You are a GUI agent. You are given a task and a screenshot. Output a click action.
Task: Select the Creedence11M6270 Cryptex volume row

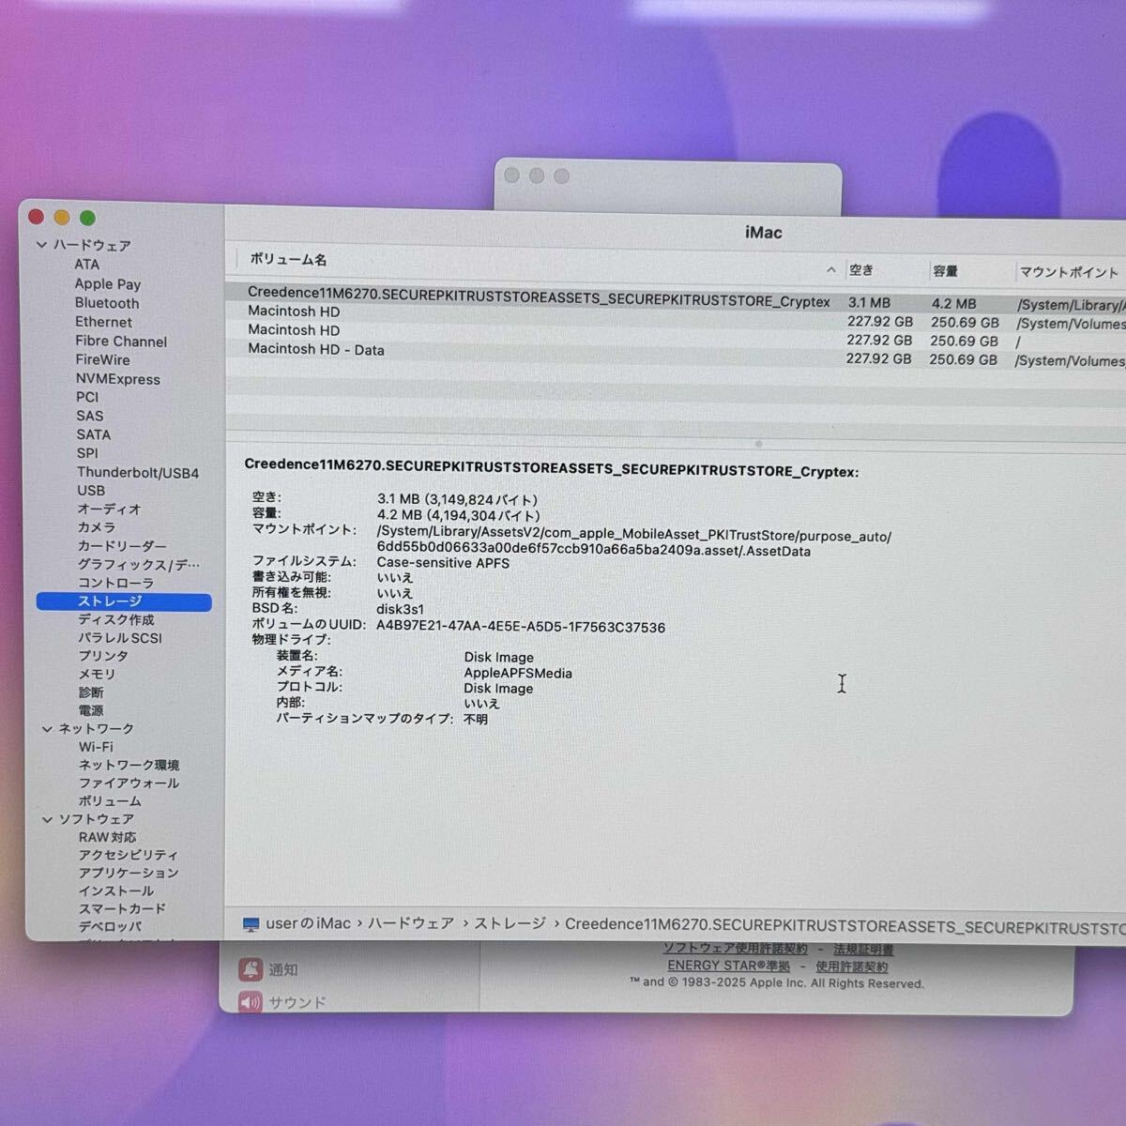[676, 300]
